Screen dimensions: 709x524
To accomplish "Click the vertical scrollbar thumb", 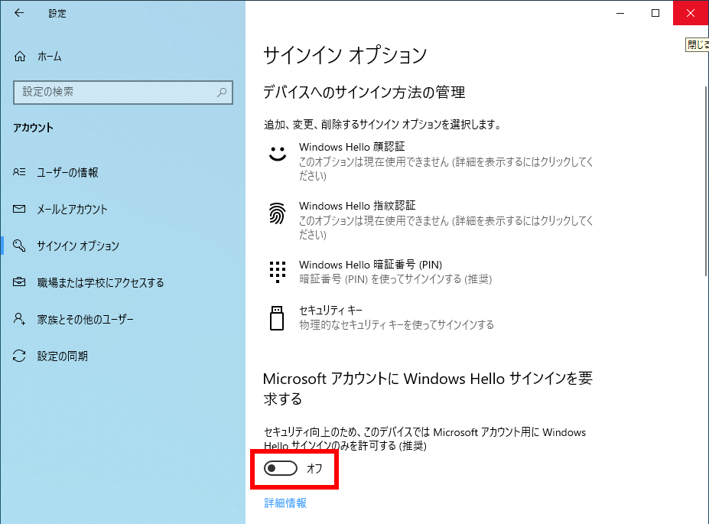I will tap(706, 181).
